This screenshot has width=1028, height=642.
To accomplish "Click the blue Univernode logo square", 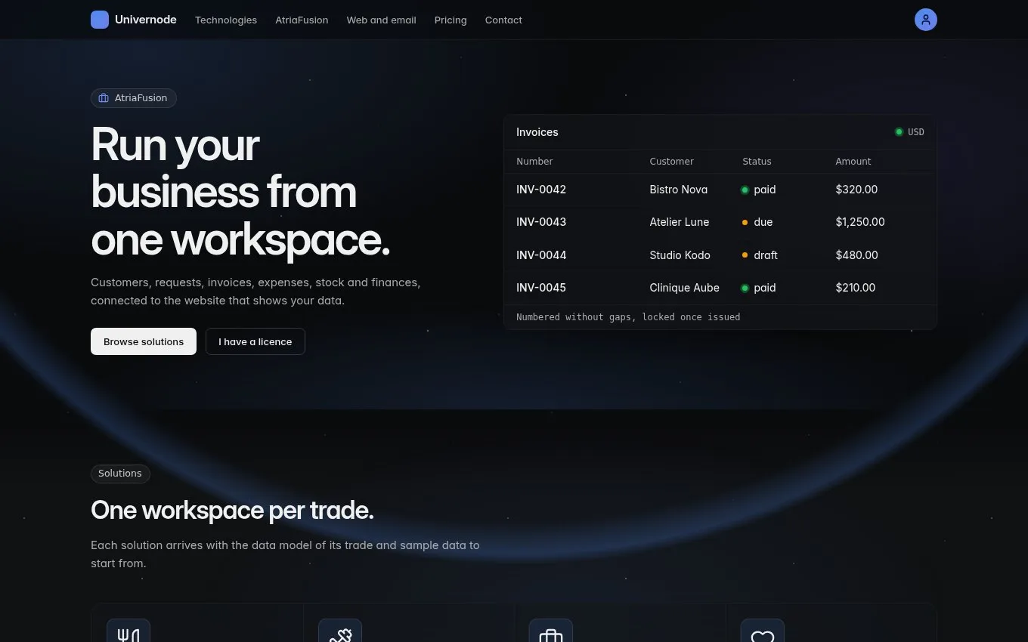I will (100, 20).
